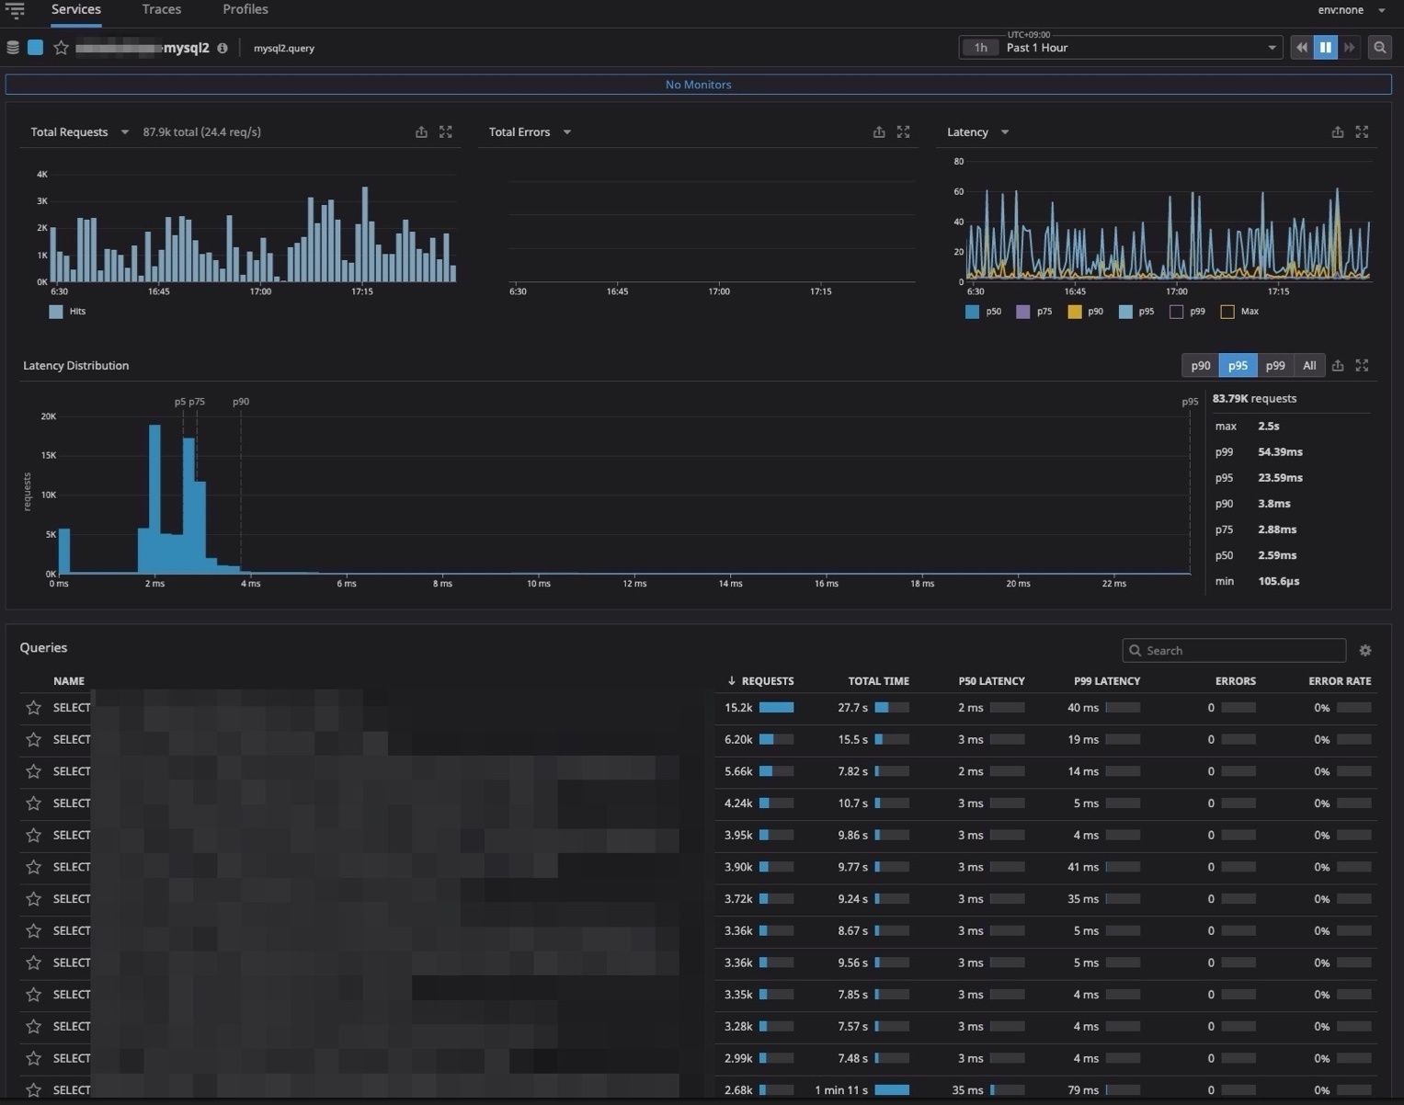Switch to the Profiles tab
The image size is (1404, 1105).
point(245,9)
